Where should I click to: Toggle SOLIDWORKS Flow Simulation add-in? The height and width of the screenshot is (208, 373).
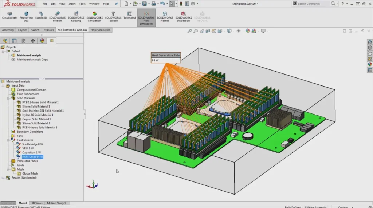tap(146, 18)
